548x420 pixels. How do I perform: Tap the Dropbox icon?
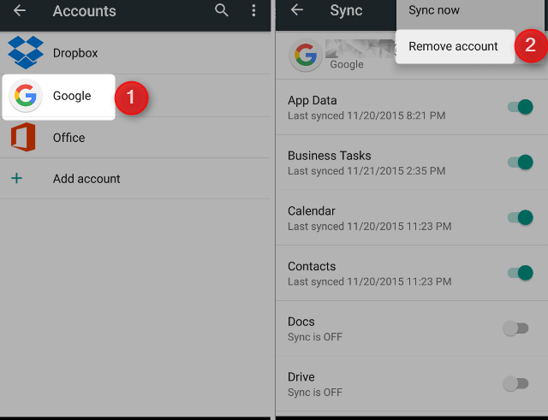point(25,52)
